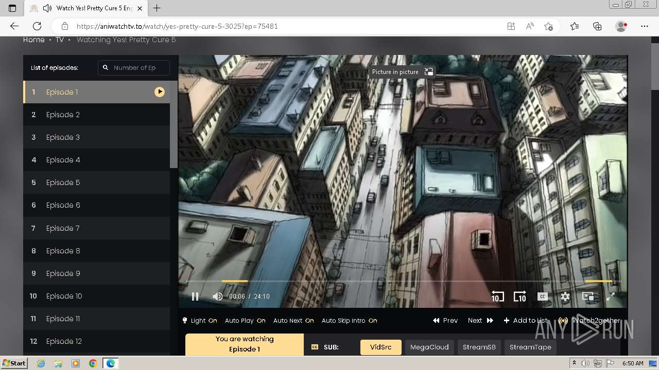659x370 pixels.
Task: Open Windows Media Player from taskbar
Action: [76, 363]
